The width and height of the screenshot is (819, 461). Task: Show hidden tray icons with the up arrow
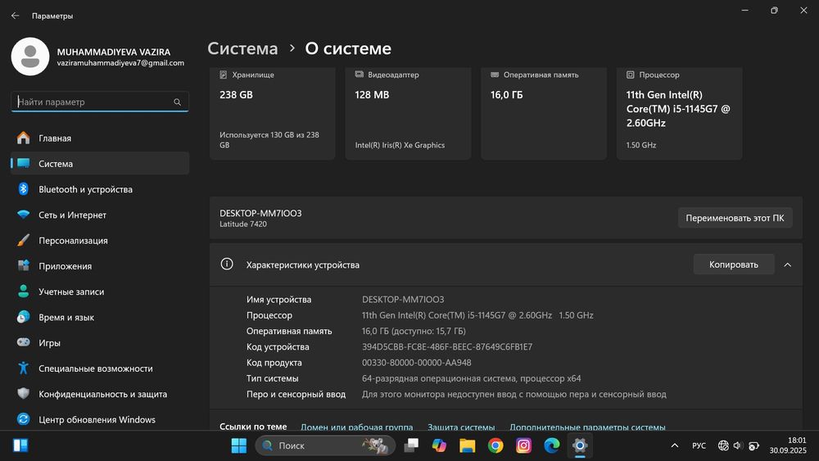[674, 445]
